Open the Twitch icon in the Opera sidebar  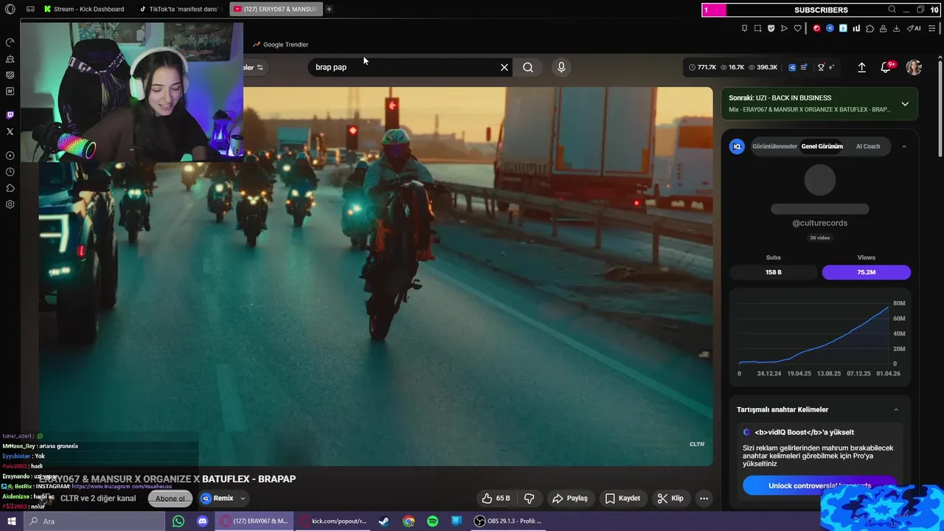pyautogui.click(x=10, y=115)
